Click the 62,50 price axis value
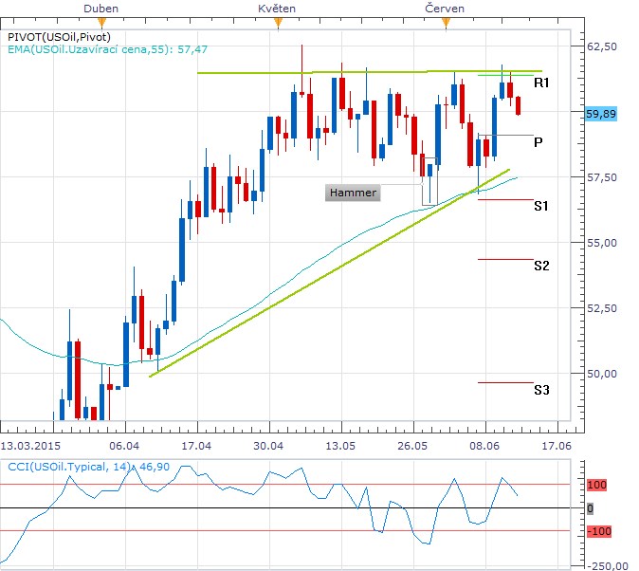This screenshot has height=571, width=639. tap(601, 46)
